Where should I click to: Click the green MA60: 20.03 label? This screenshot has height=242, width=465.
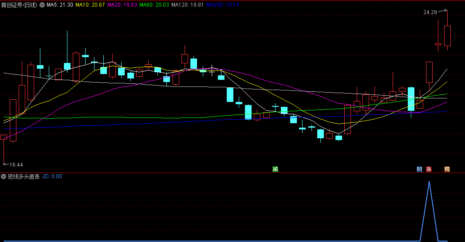tap(154, 5)
